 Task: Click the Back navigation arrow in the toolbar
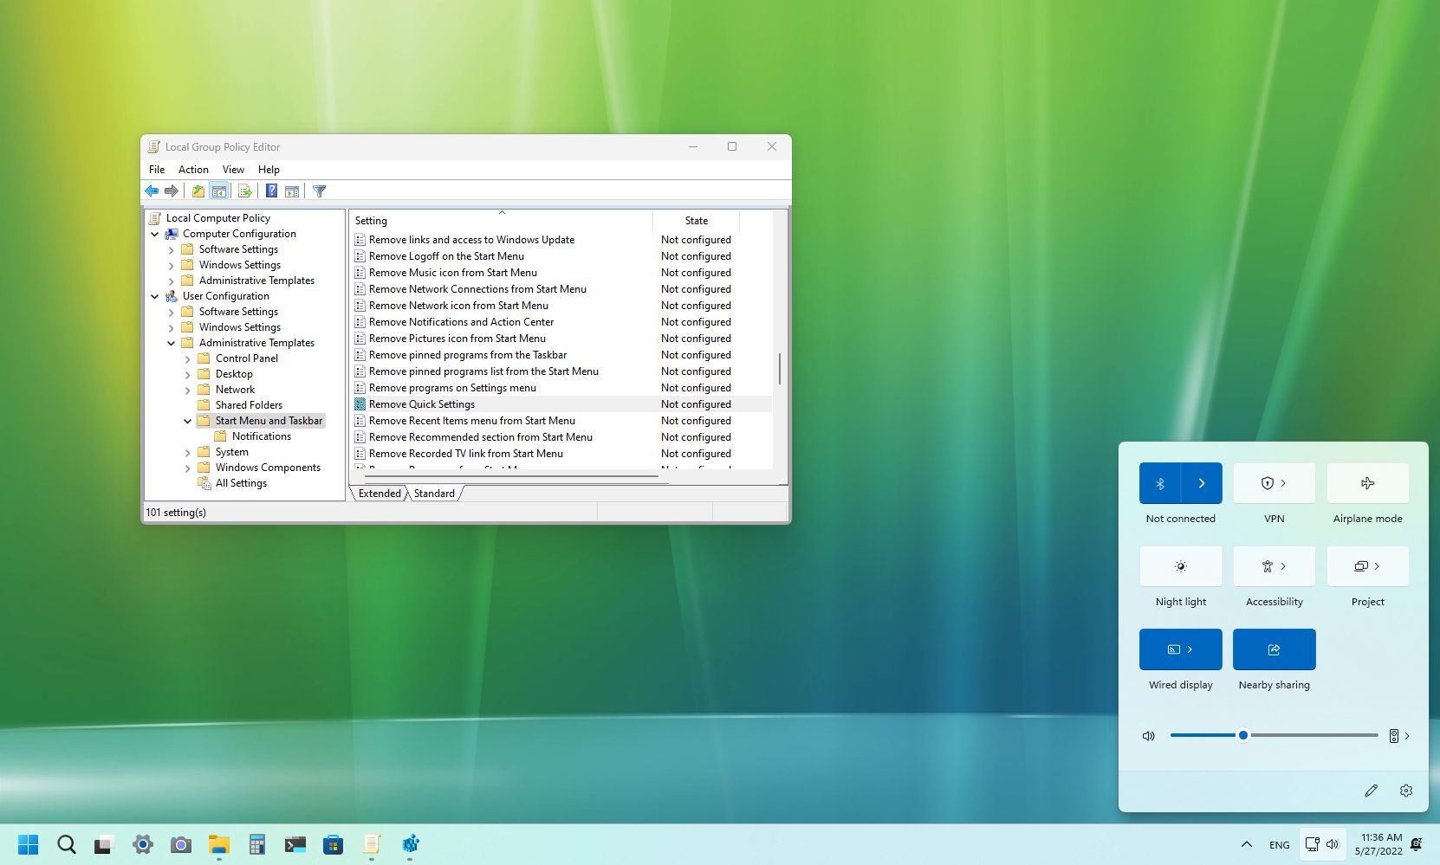click(152, 190)
